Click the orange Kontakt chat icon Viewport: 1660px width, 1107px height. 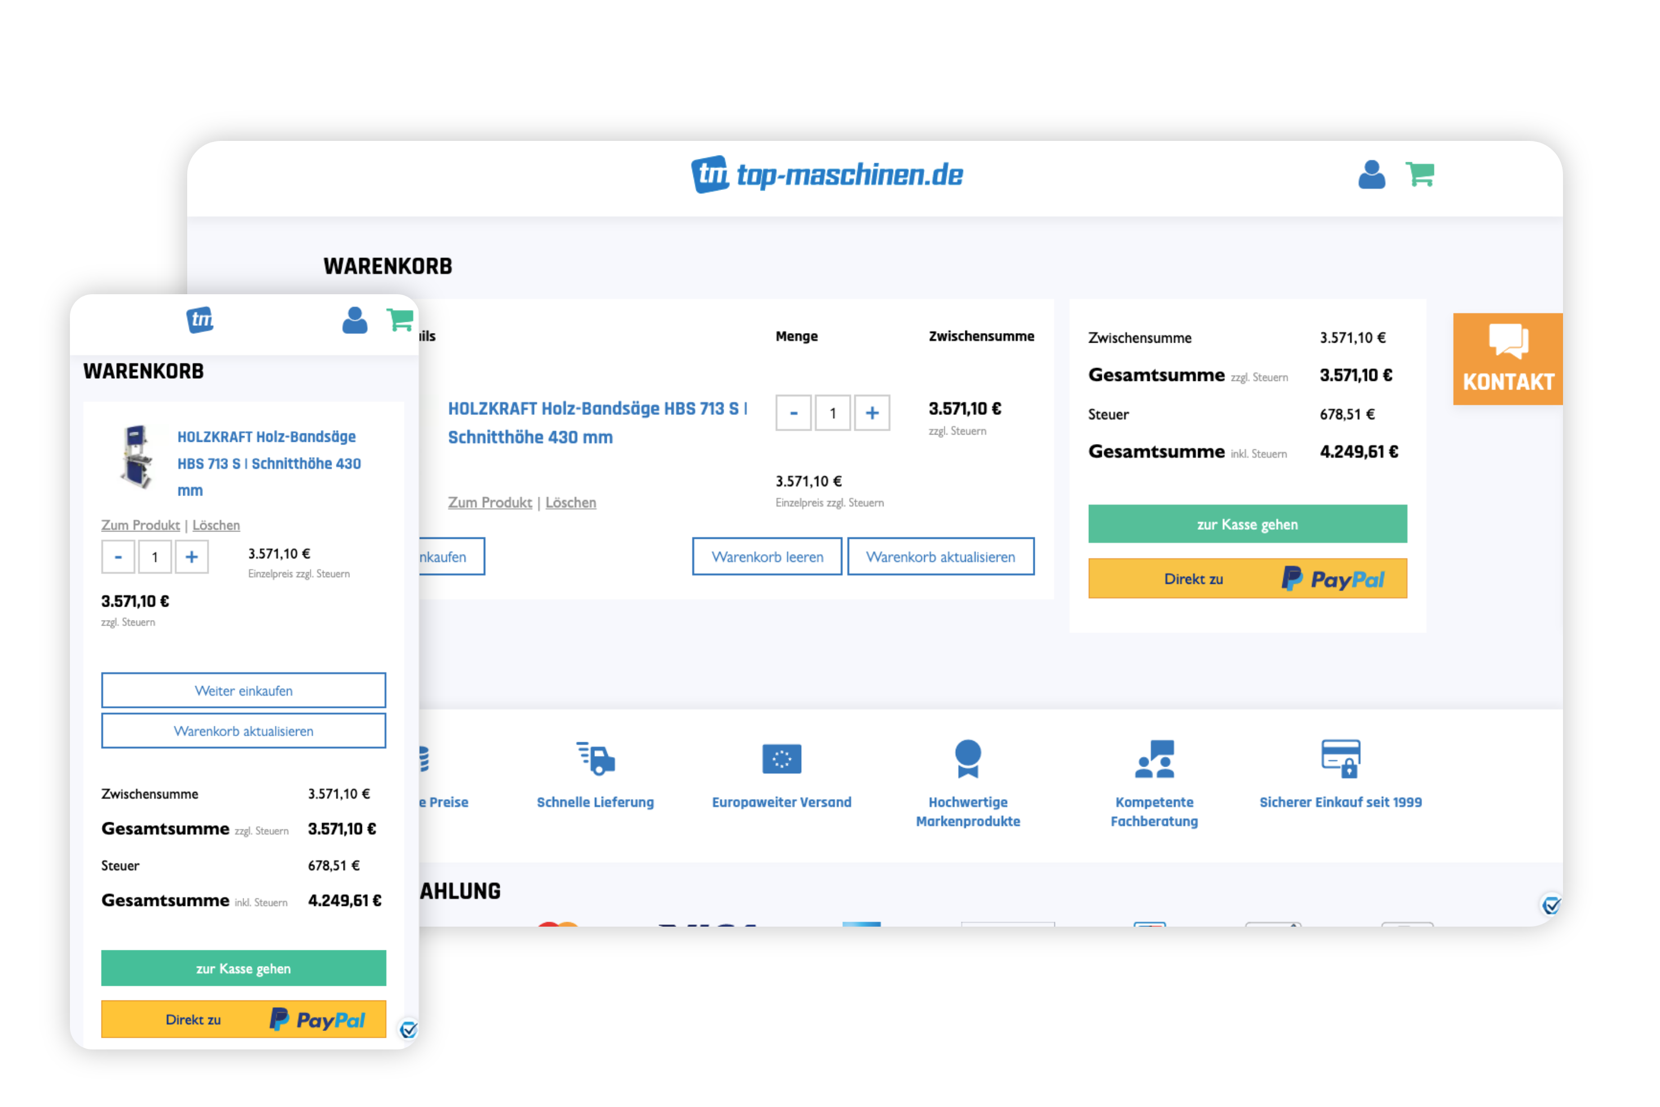coord(1508,341)
